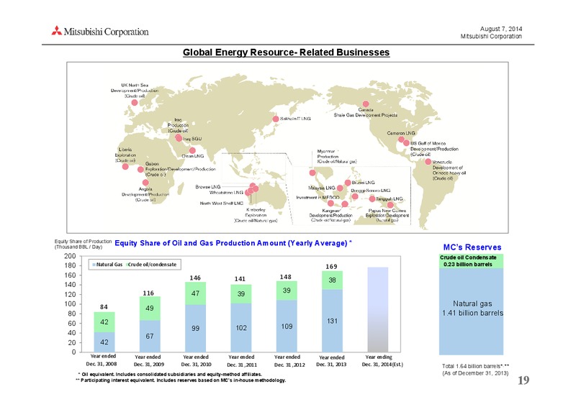This screenshot has height=407, width=576.
Task: Select the Sakhalin II LNG map marker
Action: (276, 119)
